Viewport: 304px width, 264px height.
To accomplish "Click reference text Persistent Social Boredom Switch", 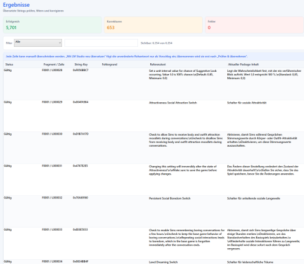I will (x=170, y=198).
